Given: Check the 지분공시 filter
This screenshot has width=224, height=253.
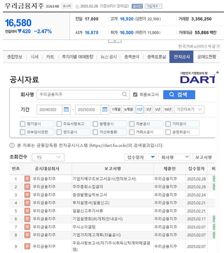Looking at the screenshot, I should tap(132, 124).
